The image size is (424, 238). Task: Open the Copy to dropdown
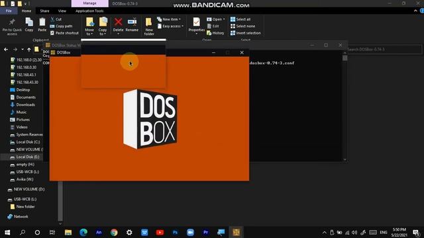[x=103, y=26]
